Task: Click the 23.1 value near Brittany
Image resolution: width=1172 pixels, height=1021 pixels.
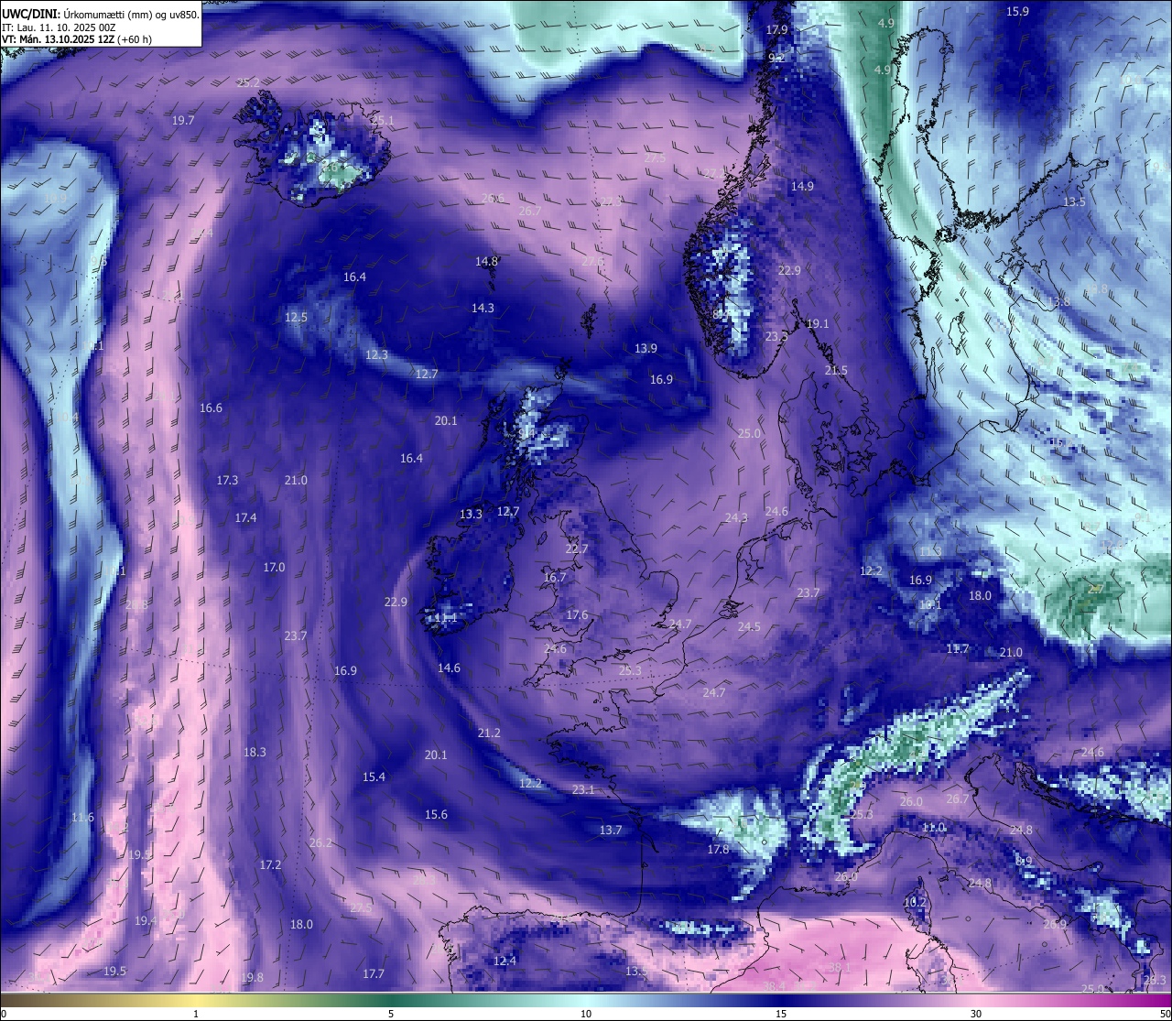Action: (583, 788)
